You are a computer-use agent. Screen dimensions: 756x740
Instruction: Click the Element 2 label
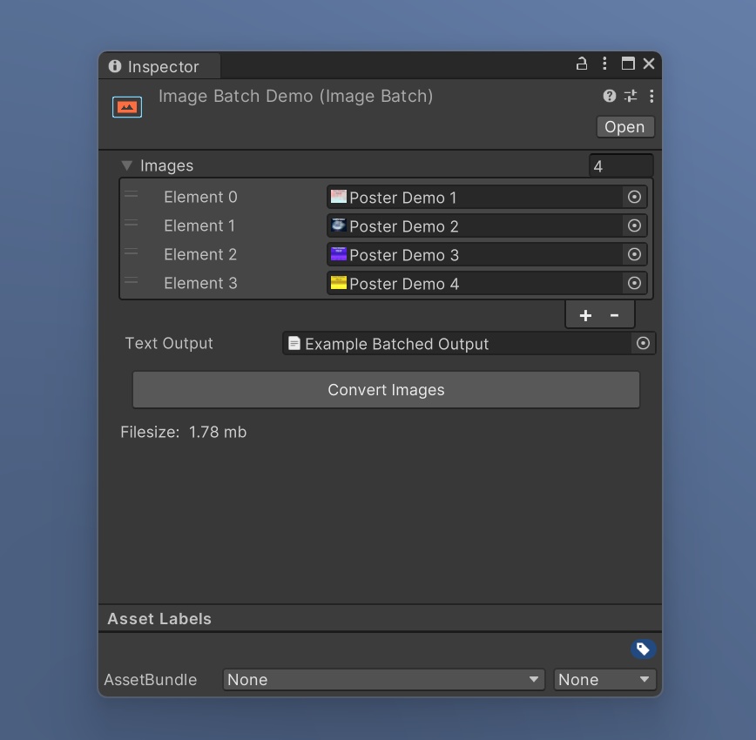point(200,254)
